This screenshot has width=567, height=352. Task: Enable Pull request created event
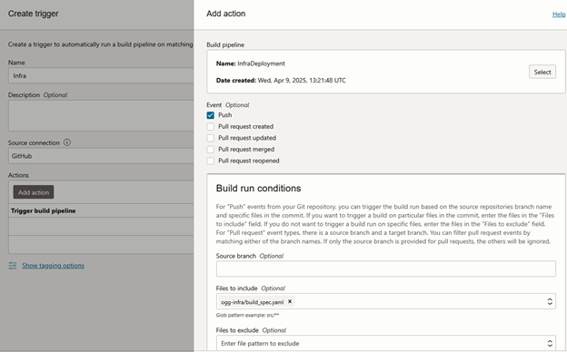coord(211,127)
